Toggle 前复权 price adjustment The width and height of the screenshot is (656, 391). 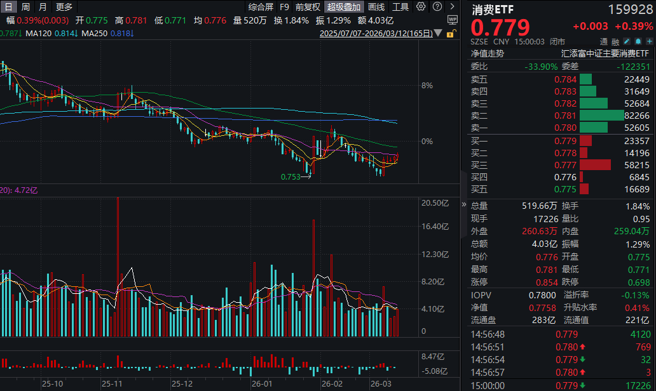coord(308,7)
